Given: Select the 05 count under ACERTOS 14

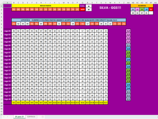Looking at the screenshot, I should tap(146, 13).
